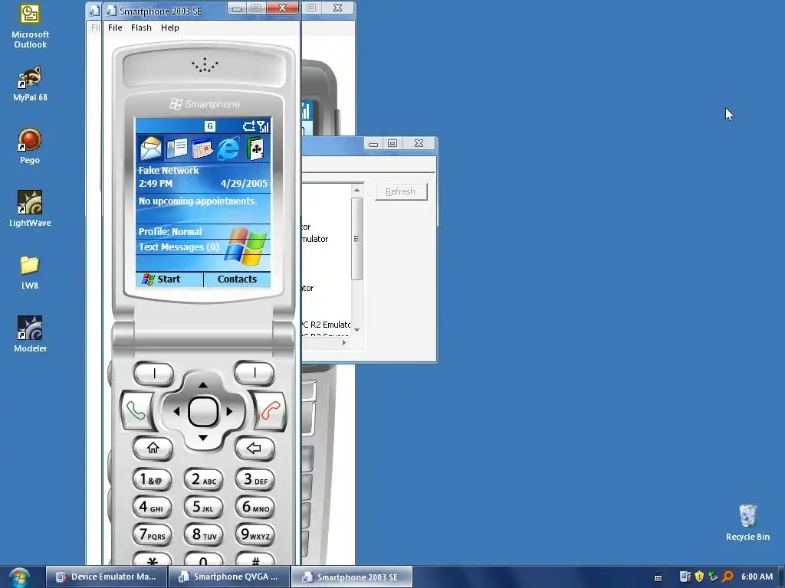Click the Back arrow key on keypad
The width and height of the screenshot is (785, 588).
click(x=255, y=448)
